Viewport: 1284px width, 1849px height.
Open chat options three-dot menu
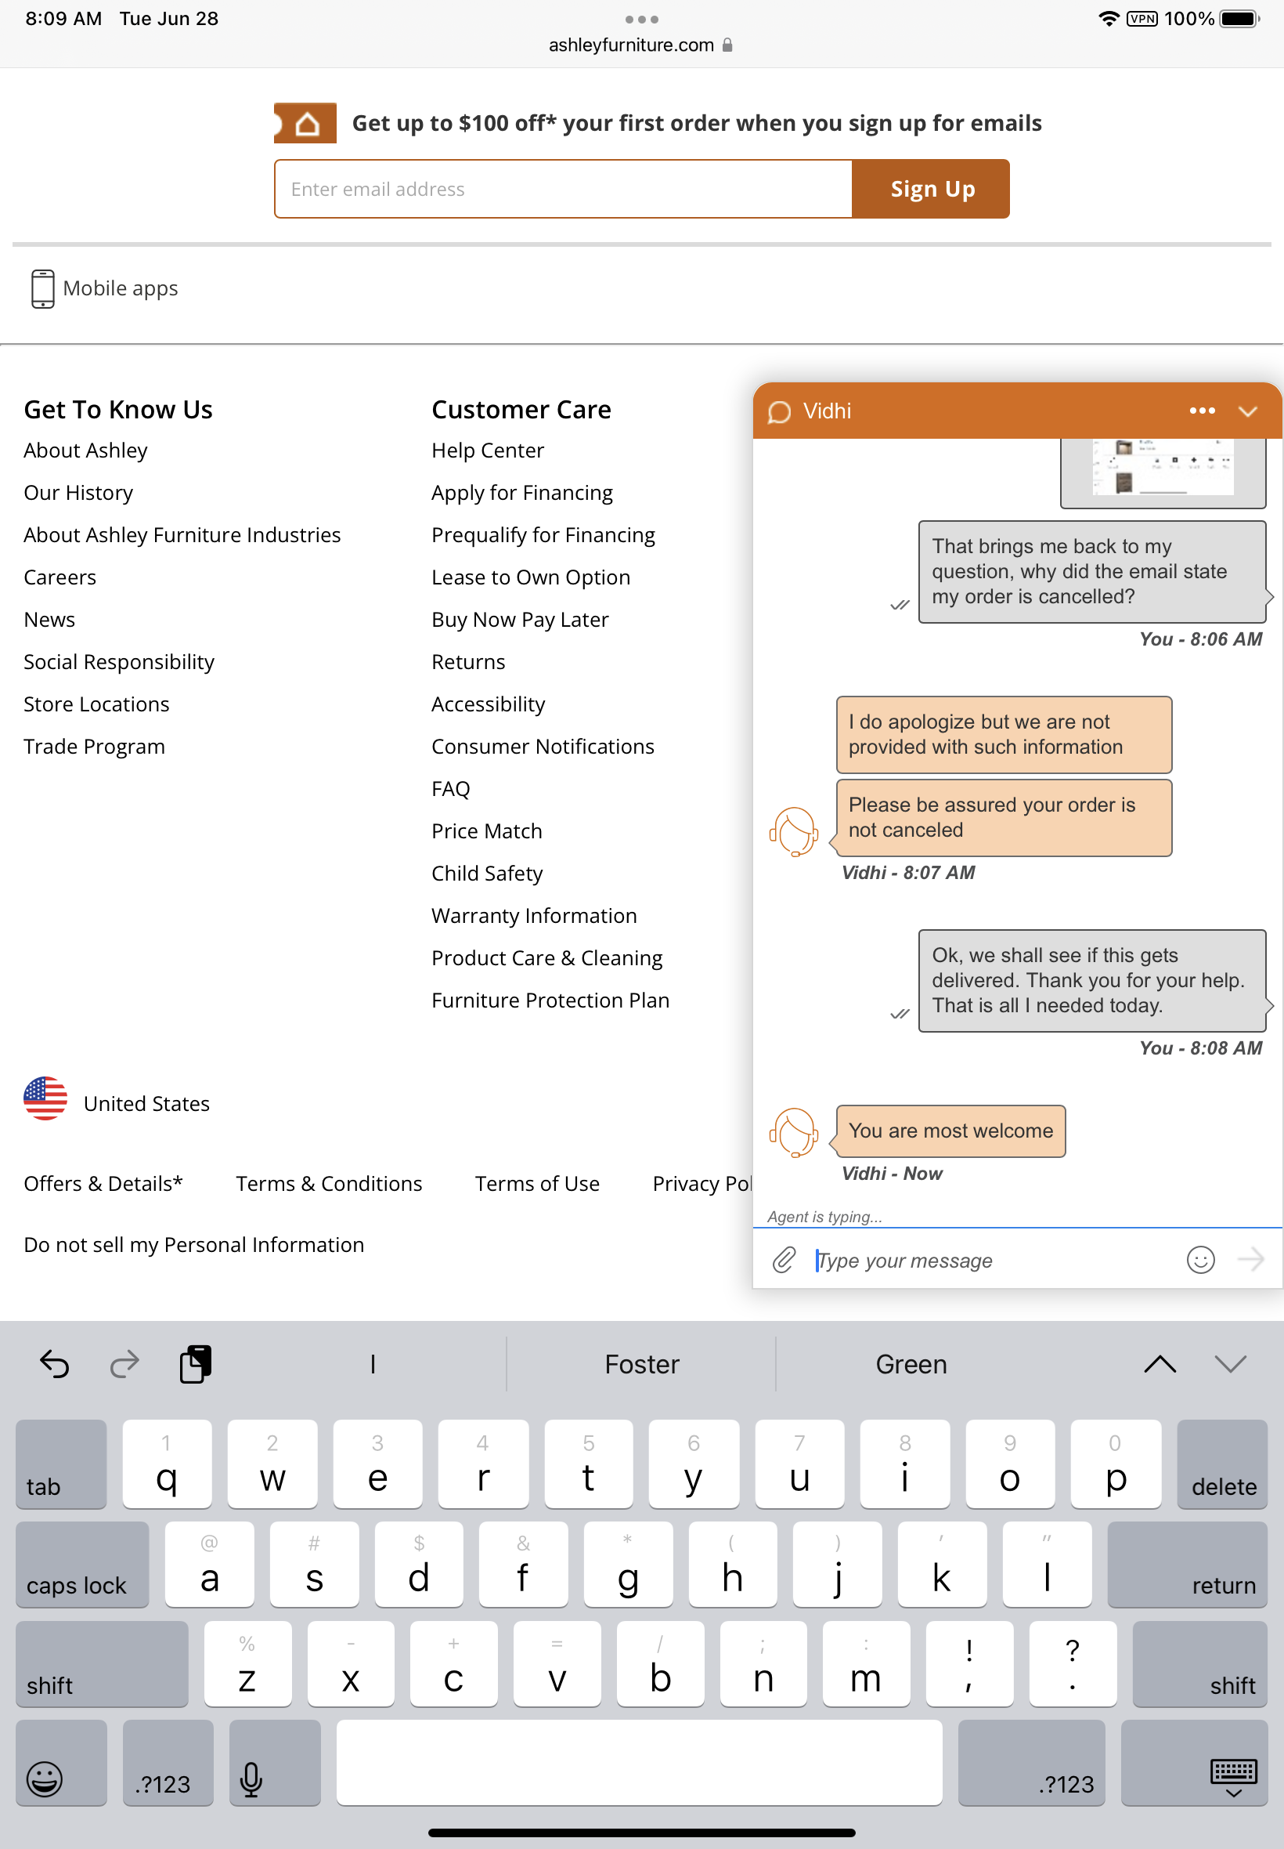1202,411
